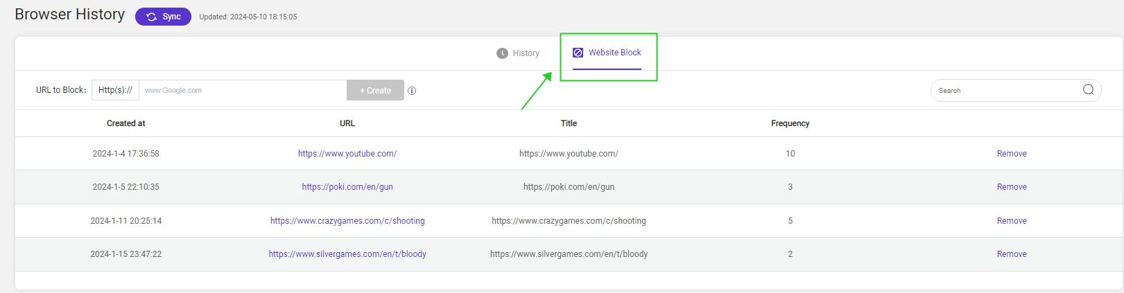Click frequency value 10 for youtube
This screenshot has width=1124, height=293.
tap(790, 154)
